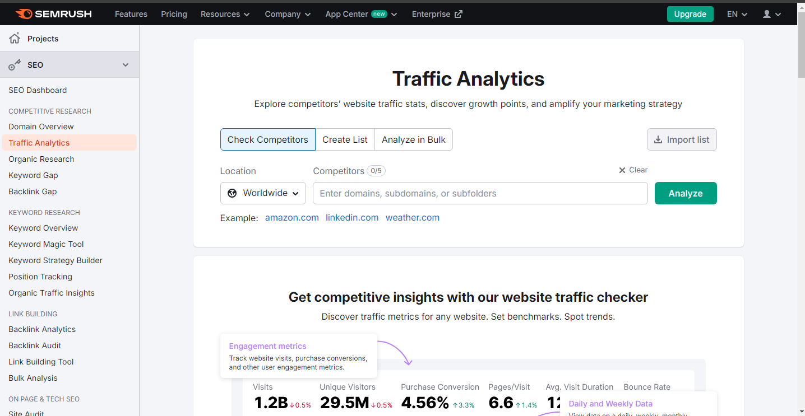Open Keyword Strategy Builder
The image size is (805, 416).
coord(55,260)
